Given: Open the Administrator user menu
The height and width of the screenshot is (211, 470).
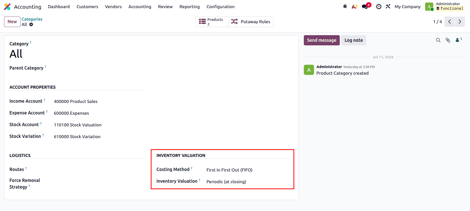Looking at the screenshot, I should tap(445, 7).
